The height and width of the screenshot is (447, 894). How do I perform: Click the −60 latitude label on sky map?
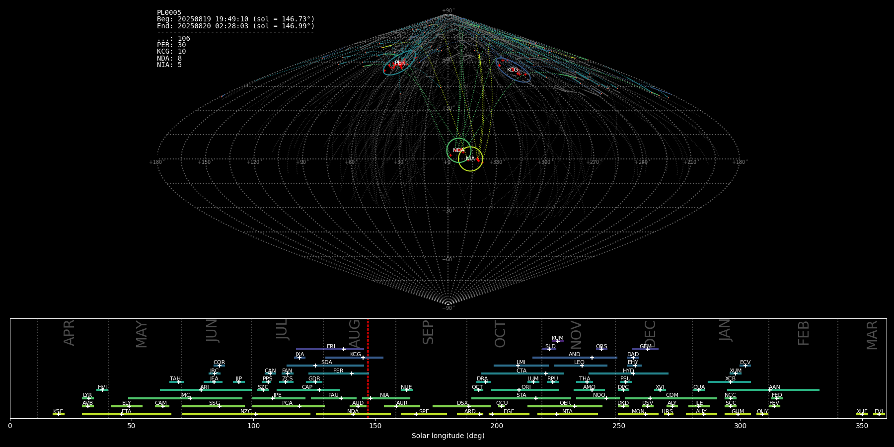click(447, 260)
